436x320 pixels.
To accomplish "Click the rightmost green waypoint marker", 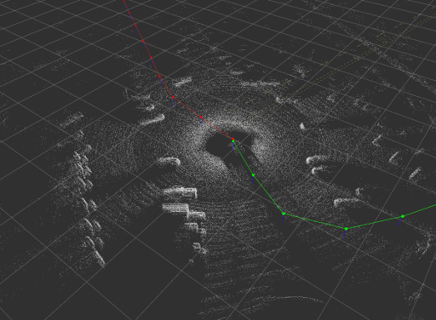I will [403, 216].
